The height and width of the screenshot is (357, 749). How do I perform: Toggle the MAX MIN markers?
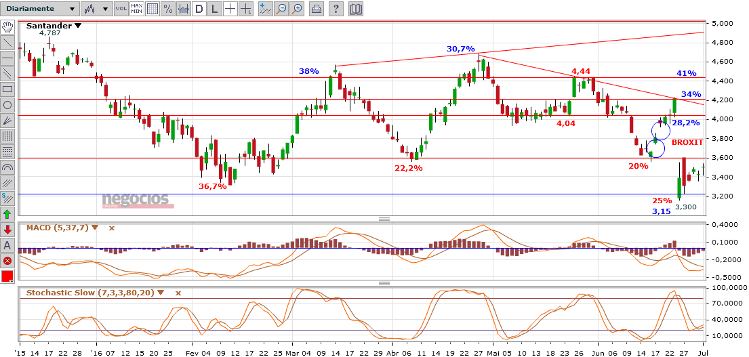[137, 8]
